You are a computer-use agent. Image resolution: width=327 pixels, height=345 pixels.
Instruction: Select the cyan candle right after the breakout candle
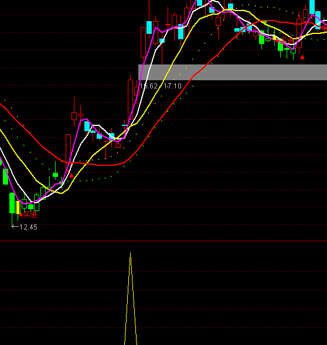tap(149, 28)
